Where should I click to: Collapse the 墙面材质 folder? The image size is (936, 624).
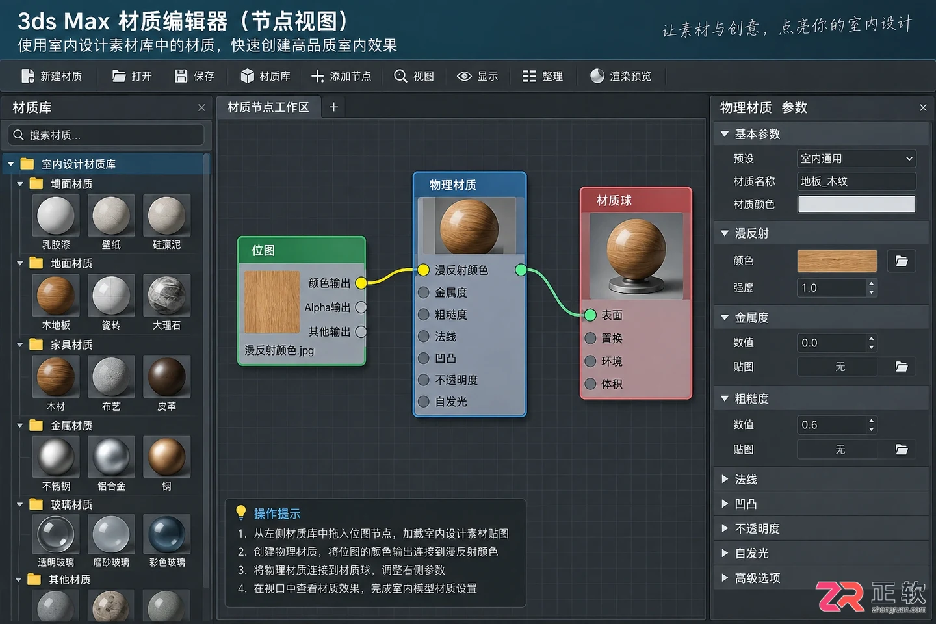point(20,184)
